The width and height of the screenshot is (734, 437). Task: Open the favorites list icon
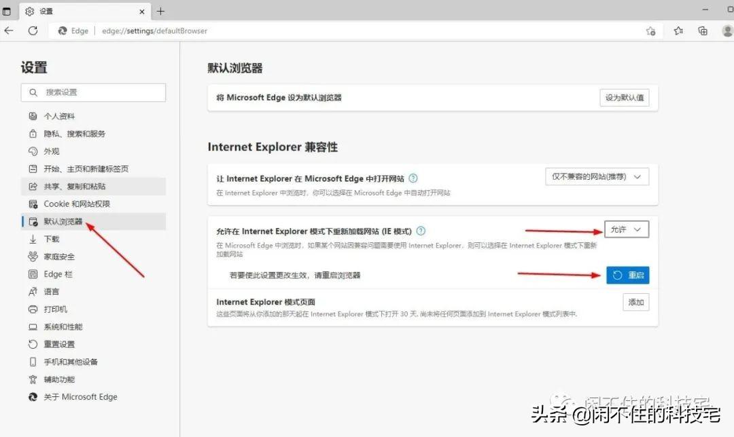point(678,31)
